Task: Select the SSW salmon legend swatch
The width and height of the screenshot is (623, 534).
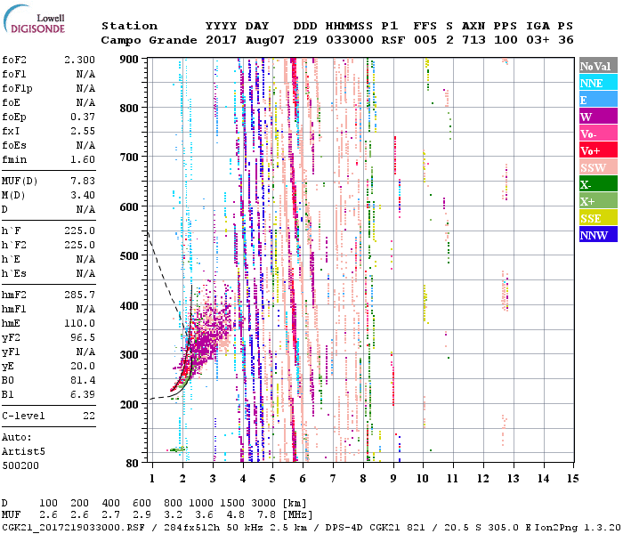Action: (x=598, y=167)
